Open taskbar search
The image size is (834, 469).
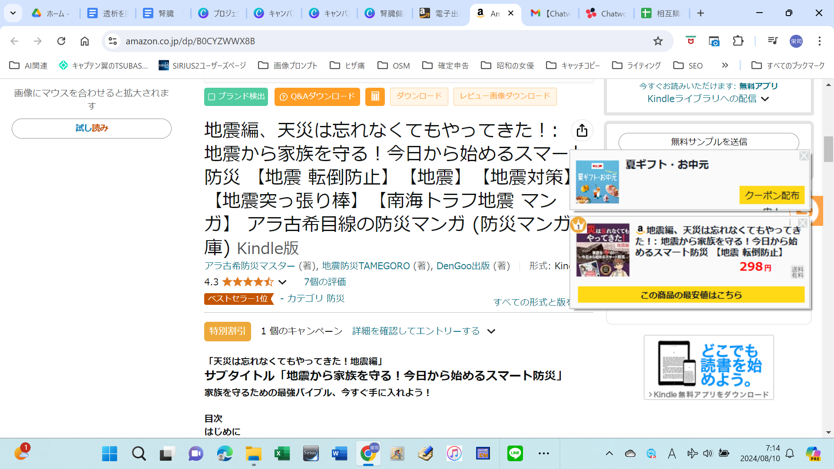(x=139, y=453)
